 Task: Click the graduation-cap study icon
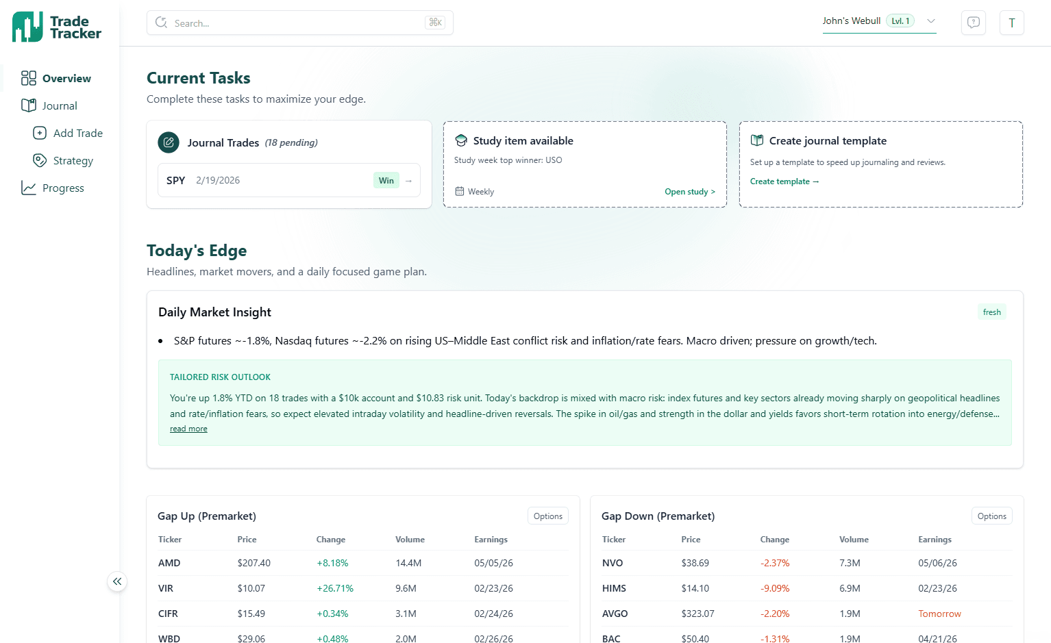[x=461, y=140]
